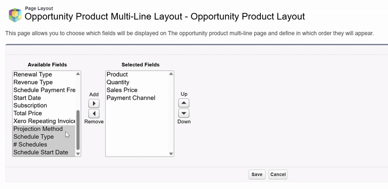Click the Add right-arrow button
The image size is (388, 189).
[94, 103]
